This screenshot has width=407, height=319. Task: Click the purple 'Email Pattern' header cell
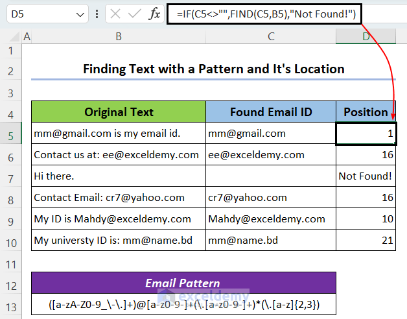pos(183,283)
